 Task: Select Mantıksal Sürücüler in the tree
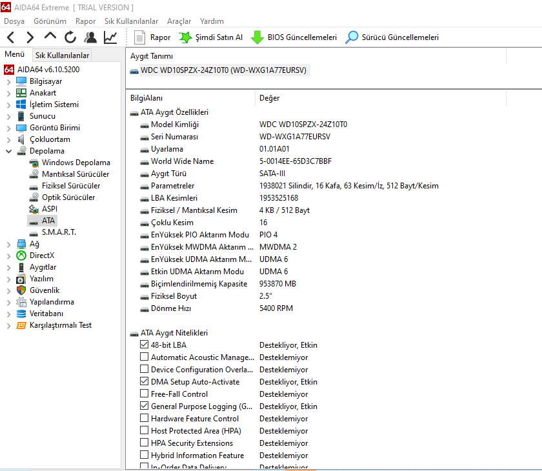(x=75, y=174)
